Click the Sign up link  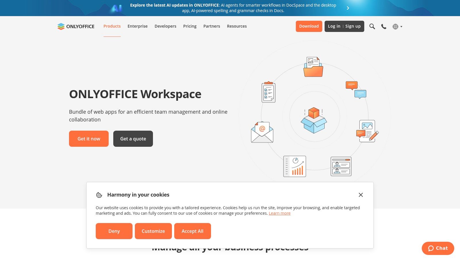[x=353, y=26]
